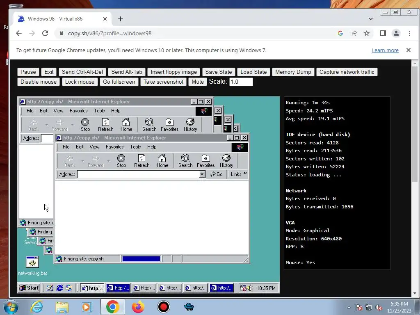Open History in the front IE window

(226, 161)
